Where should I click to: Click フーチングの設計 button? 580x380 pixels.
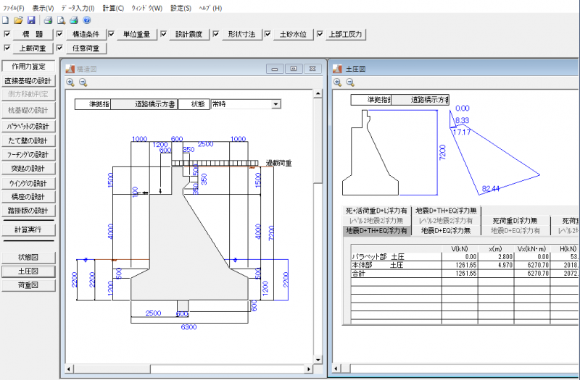coord(28,155)
